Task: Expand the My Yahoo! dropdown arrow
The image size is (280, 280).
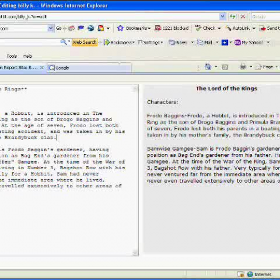Action: coord(268,43)
